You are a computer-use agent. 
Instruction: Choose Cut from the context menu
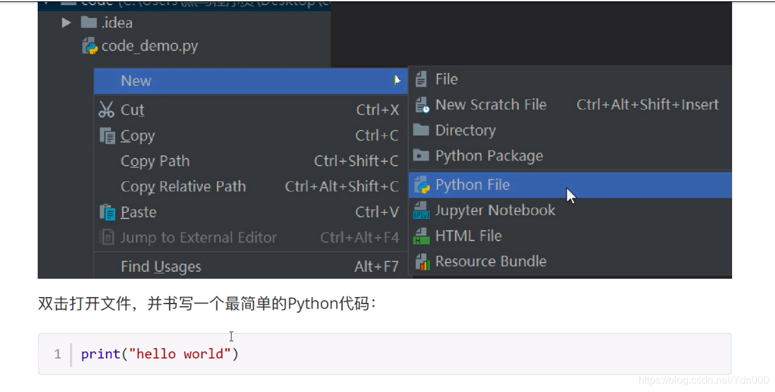click(250, 110)
